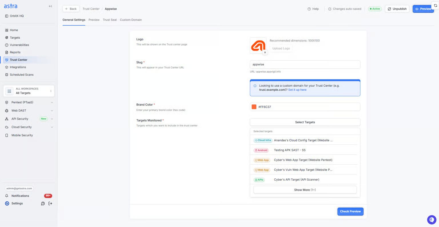Collapse the sidebar with the arrow icon
439x227 pixels.
pyautogui.click(x=50, y=6)
